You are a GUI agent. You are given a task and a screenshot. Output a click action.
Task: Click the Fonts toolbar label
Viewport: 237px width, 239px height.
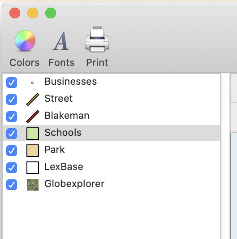pyautogui.click(x=61, y=62)
